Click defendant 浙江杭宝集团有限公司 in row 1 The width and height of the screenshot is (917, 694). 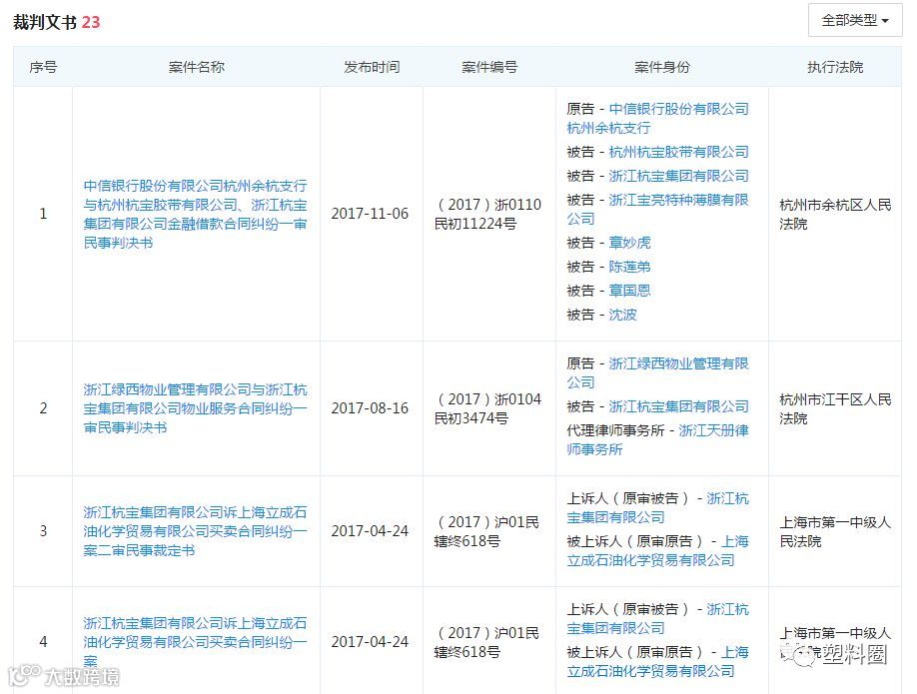tap(679, 176)
